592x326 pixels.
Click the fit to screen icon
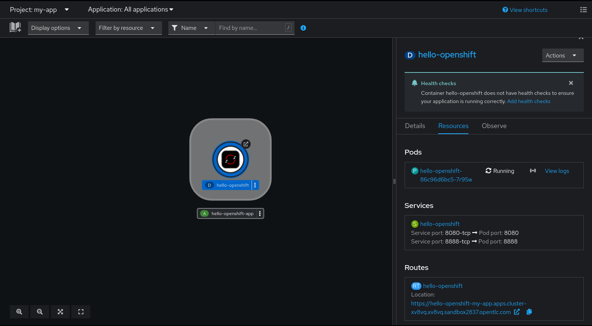[60, 312]
